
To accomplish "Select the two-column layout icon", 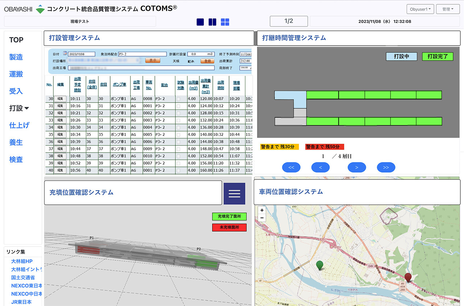I will (x=212, y=22).
